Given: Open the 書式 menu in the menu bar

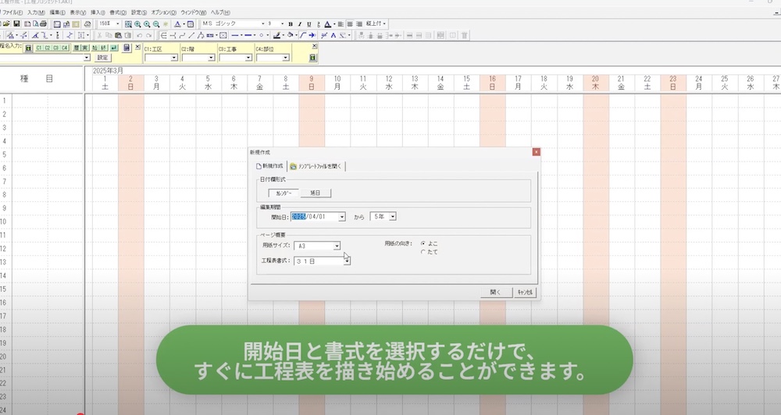Looking at the screenshot, I should tap(119, 12).
